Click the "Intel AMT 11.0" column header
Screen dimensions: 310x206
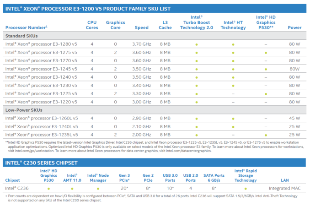pyautogui.click(x=72, y=178)
